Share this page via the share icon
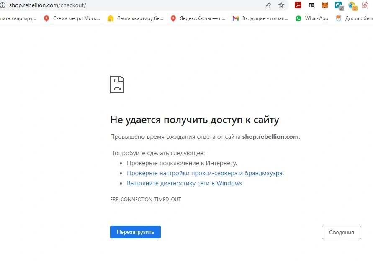 pos(268,5)
